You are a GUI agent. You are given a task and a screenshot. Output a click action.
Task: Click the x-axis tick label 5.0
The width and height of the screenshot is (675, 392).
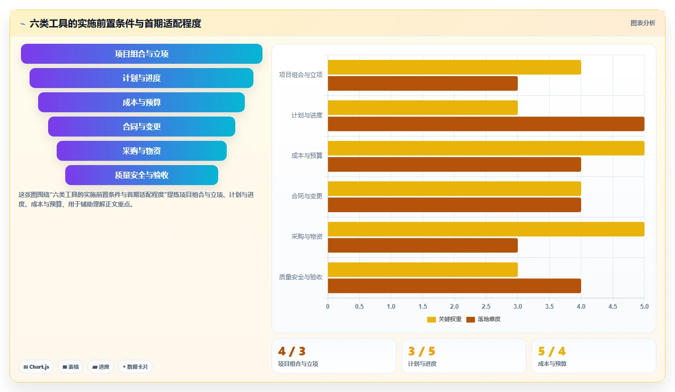coord(645,306)
